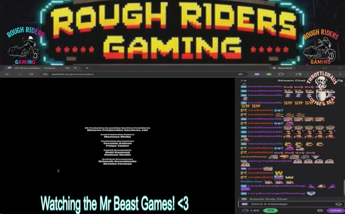Open the green extension in the toolbar
This screenshot has height=214, width=345.
click(269, 74)
